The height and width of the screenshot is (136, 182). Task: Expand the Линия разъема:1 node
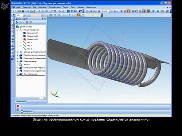pyautogui.click(x=17, y=61)
